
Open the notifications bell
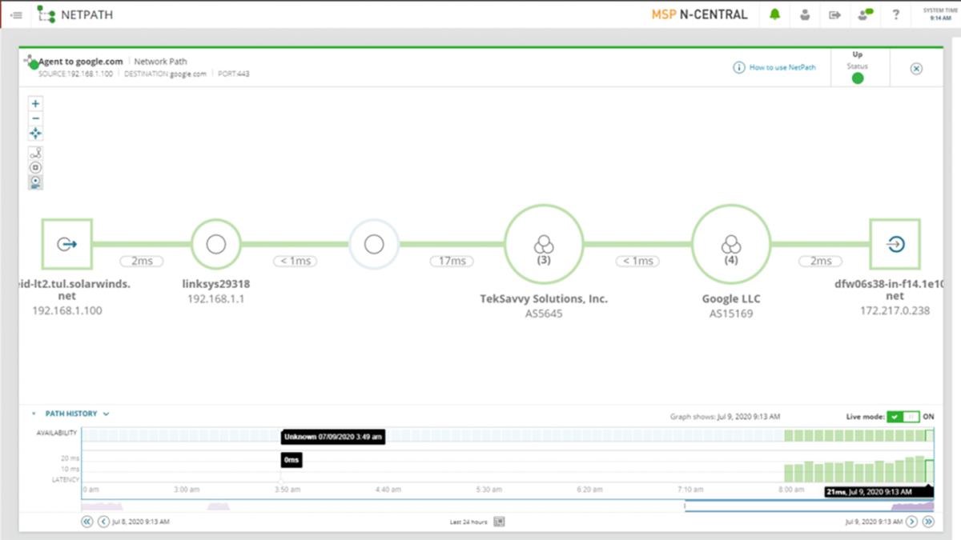point(774,14)
